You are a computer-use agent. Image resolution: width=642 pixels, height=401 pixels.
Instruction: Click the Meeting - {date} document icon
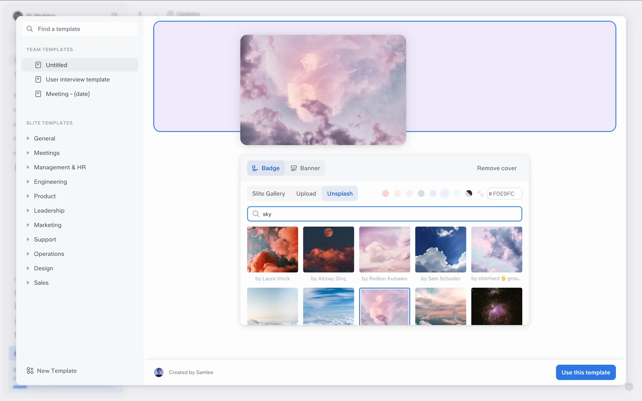pyautogui.click(x=38, y=94)
